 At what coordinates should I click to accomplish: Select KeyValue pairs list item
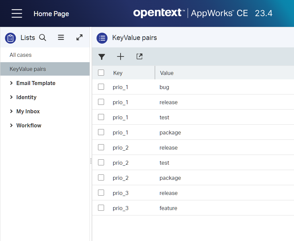coord(28,69)
